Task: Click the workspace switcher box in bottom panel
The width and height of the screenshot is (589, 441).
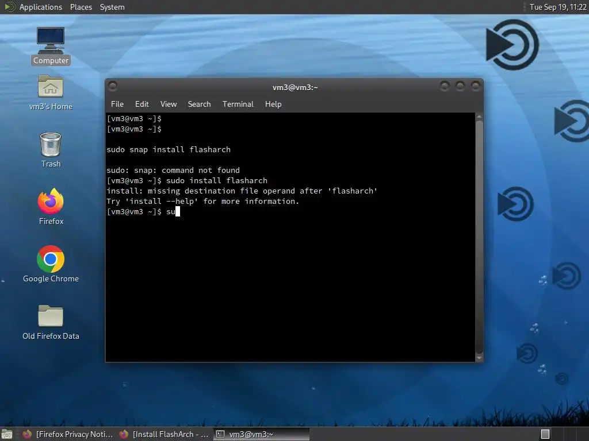Action: pyautogui.click(x=545, y=434)
